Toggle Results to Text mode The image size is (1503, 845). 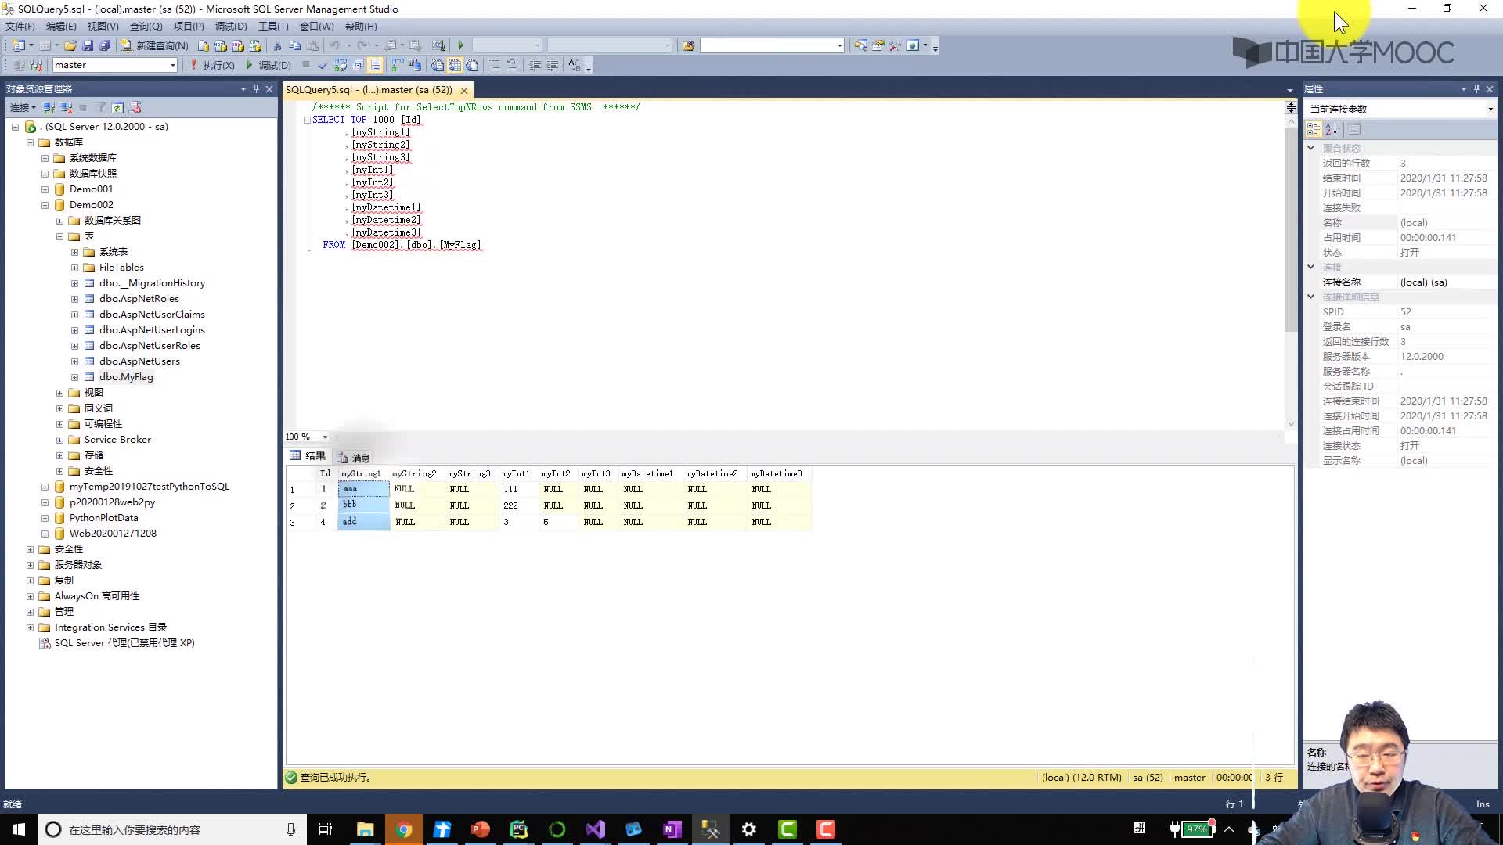[x=437, y=65]
